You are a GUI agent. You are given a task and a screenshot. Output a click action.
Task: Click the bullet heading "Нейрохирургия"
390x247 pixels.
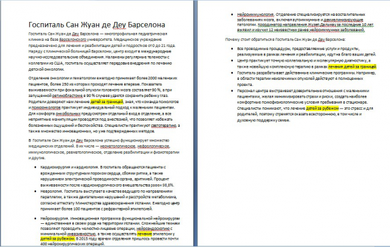pos(55,218)
